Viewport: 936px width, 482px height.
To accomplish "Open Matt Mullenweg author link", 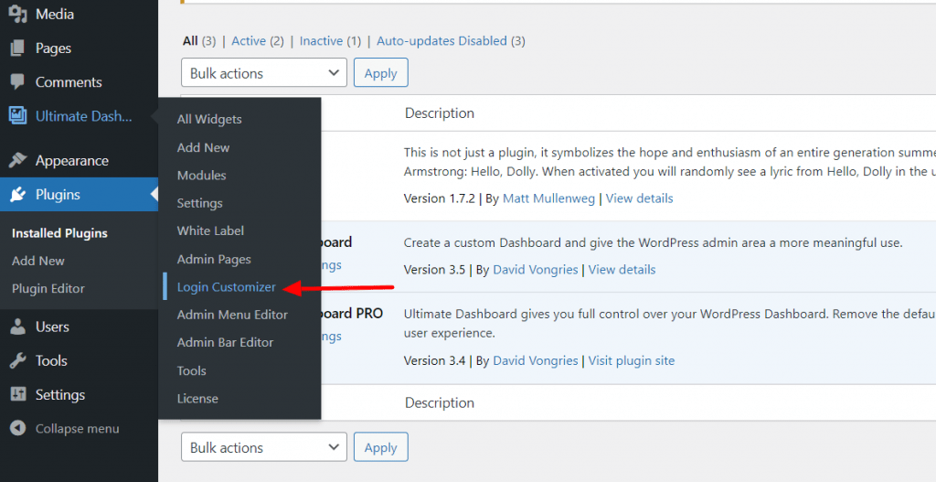I will (548, 198).
